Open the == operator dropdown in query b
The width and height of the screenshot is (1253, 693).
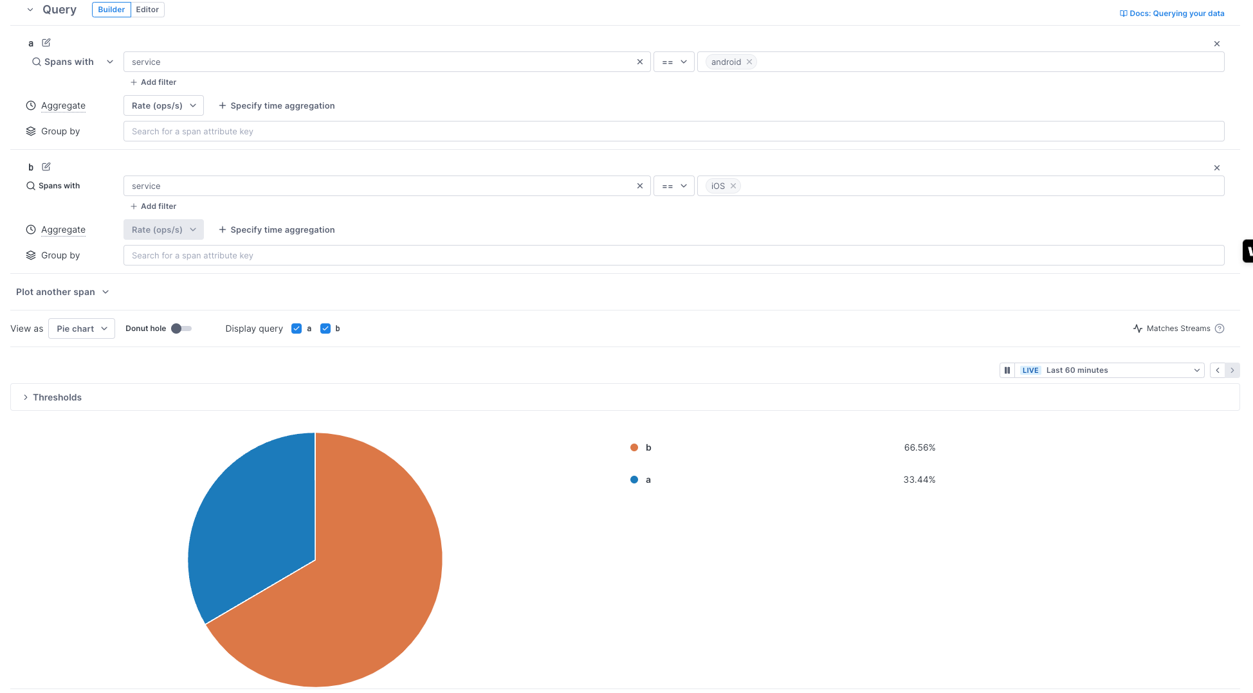coord(674,186)
